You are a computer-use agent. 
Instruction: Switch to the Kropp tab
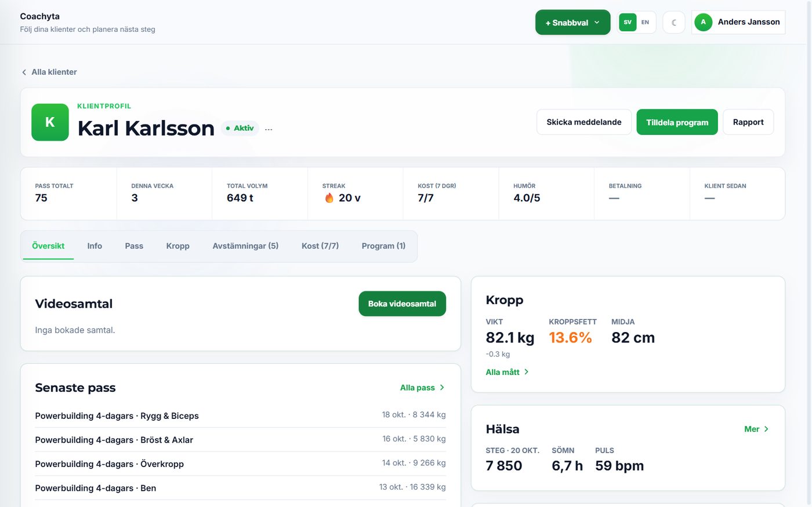(x=177, y=246)
